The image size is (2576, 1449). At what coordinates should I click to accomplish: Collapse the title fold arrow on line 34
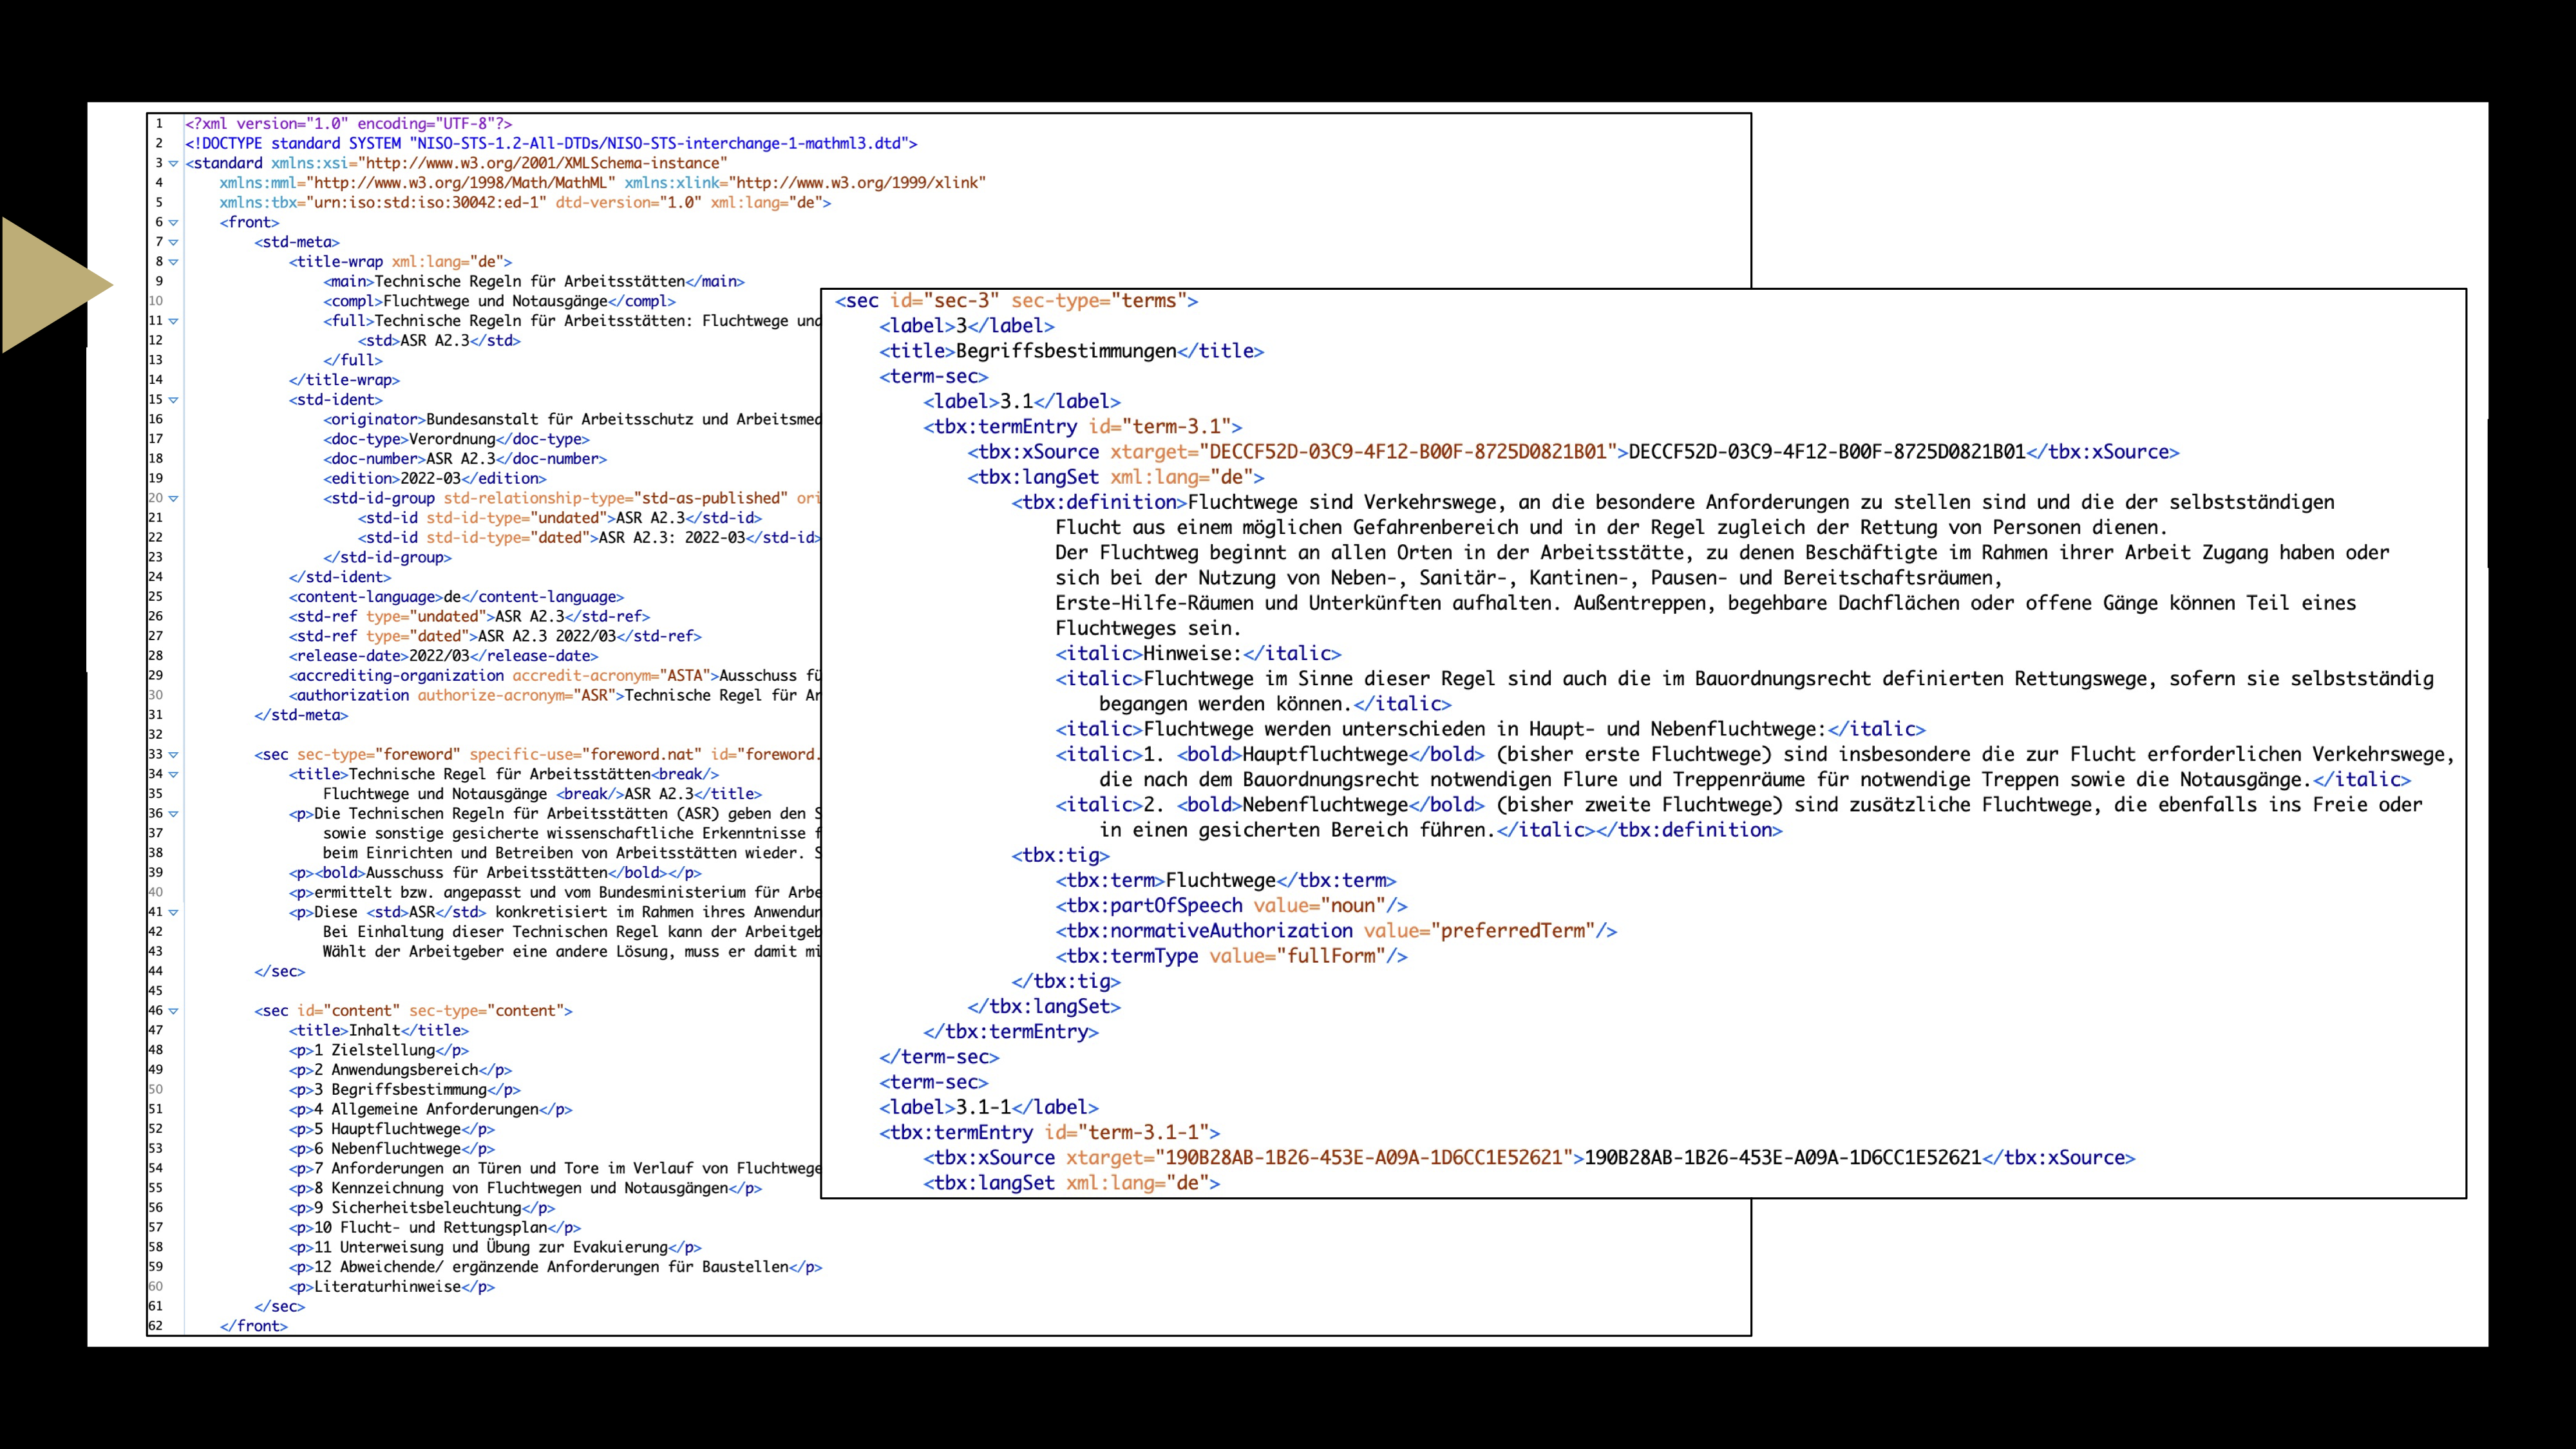click(x=173, y=774)
